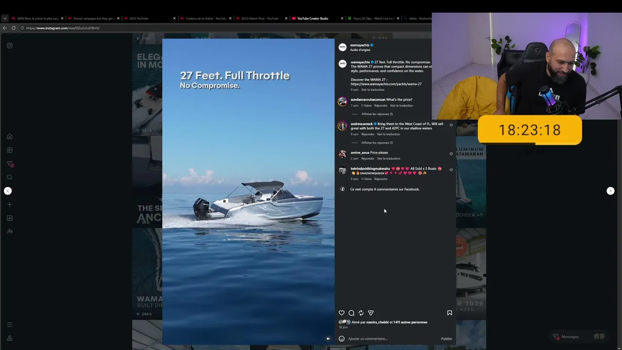
Task: Like andrew.woeck's comment
Action: pos(451,125)
